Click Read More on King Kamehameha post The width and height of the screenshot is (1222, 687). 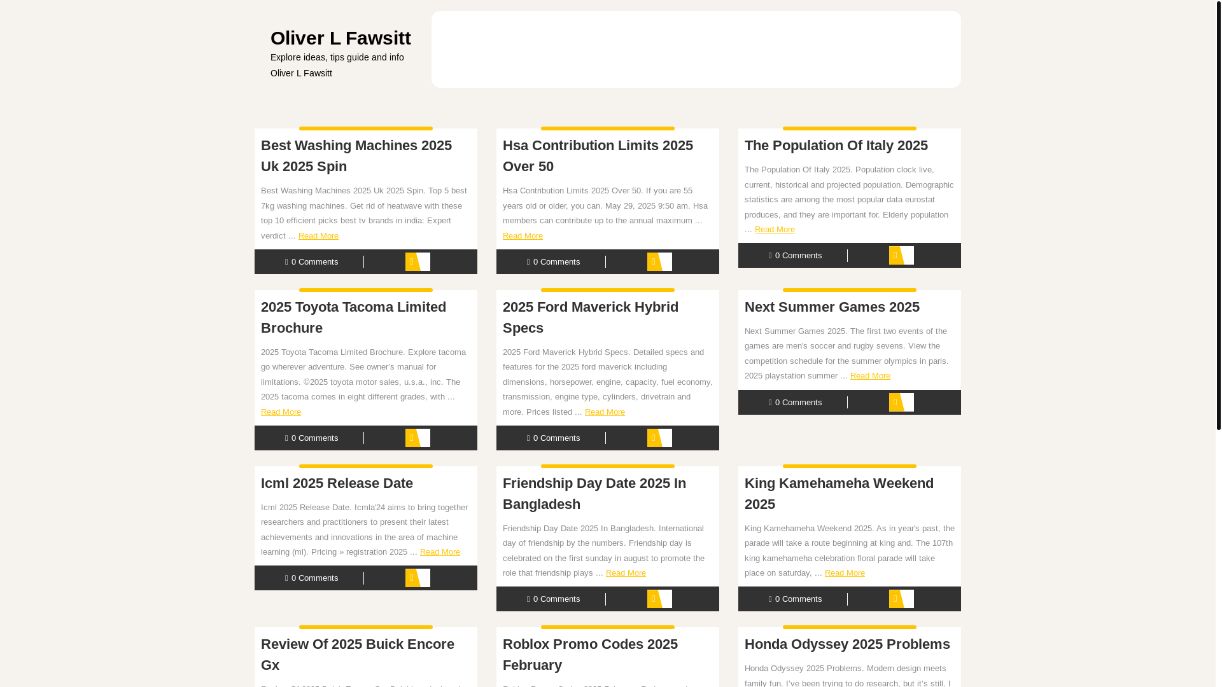click(x=845, y=573)
